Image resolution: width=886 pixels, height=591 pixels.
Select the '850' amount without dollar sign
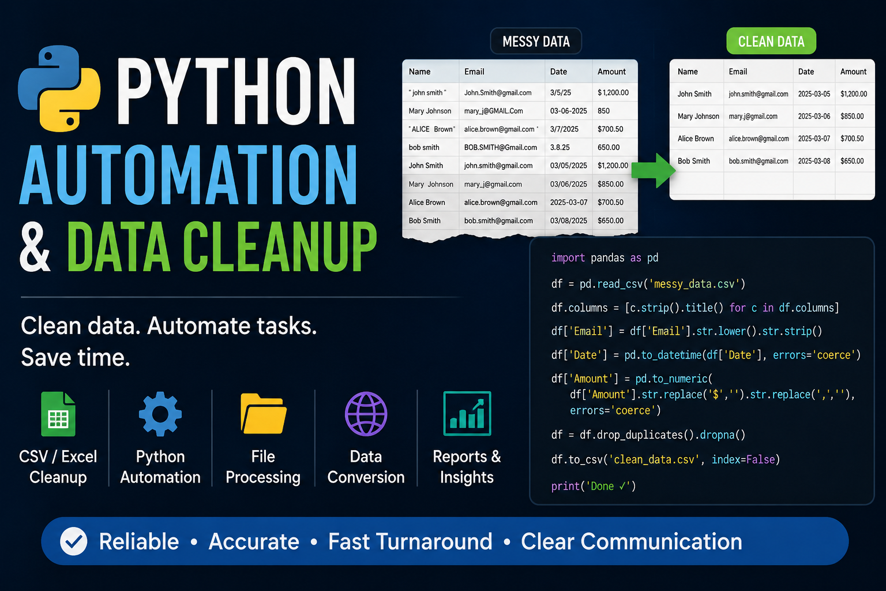click(x=604, y=111)
